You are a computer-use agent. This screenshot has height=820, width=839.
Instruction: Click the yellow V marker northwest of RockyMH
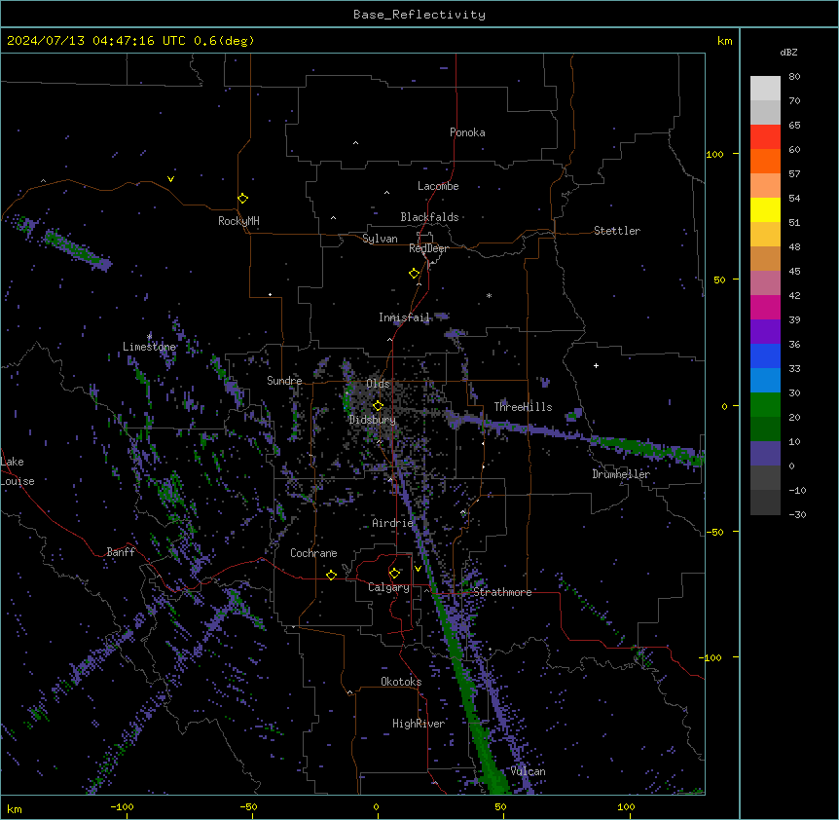click(x=170, y=179)
